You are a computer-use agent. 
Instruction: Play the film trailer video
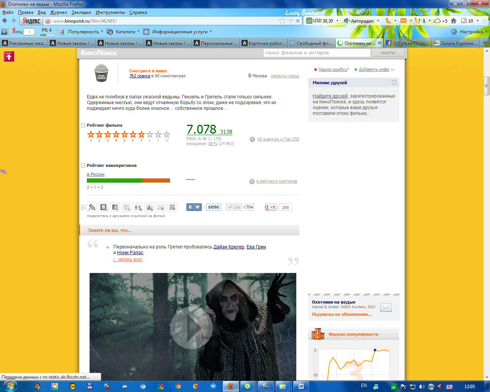191,328
